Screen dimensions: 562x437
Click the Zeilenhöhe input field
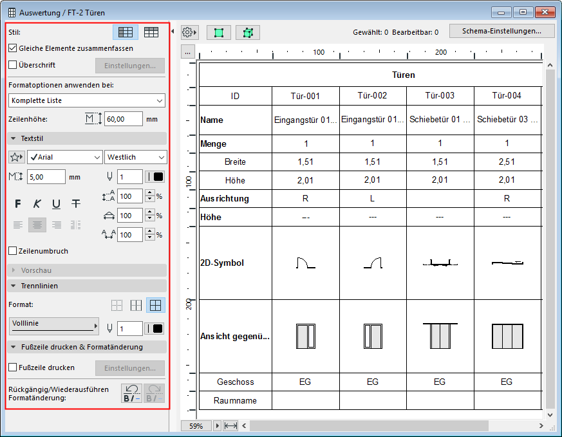click(x=124, y=119)
